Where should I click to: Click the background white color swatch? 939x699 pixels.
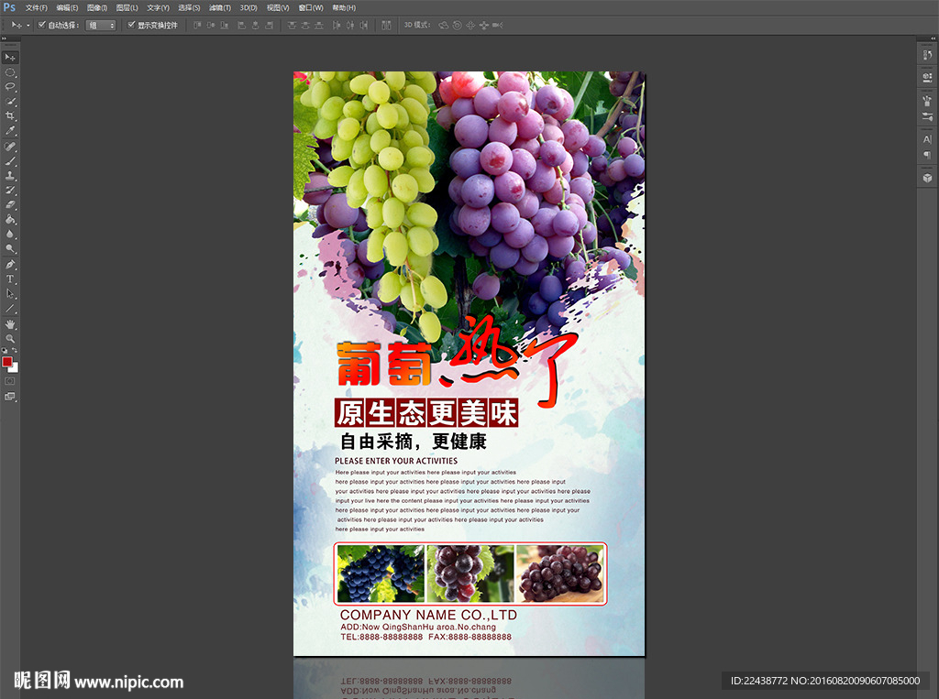(15, 368)
